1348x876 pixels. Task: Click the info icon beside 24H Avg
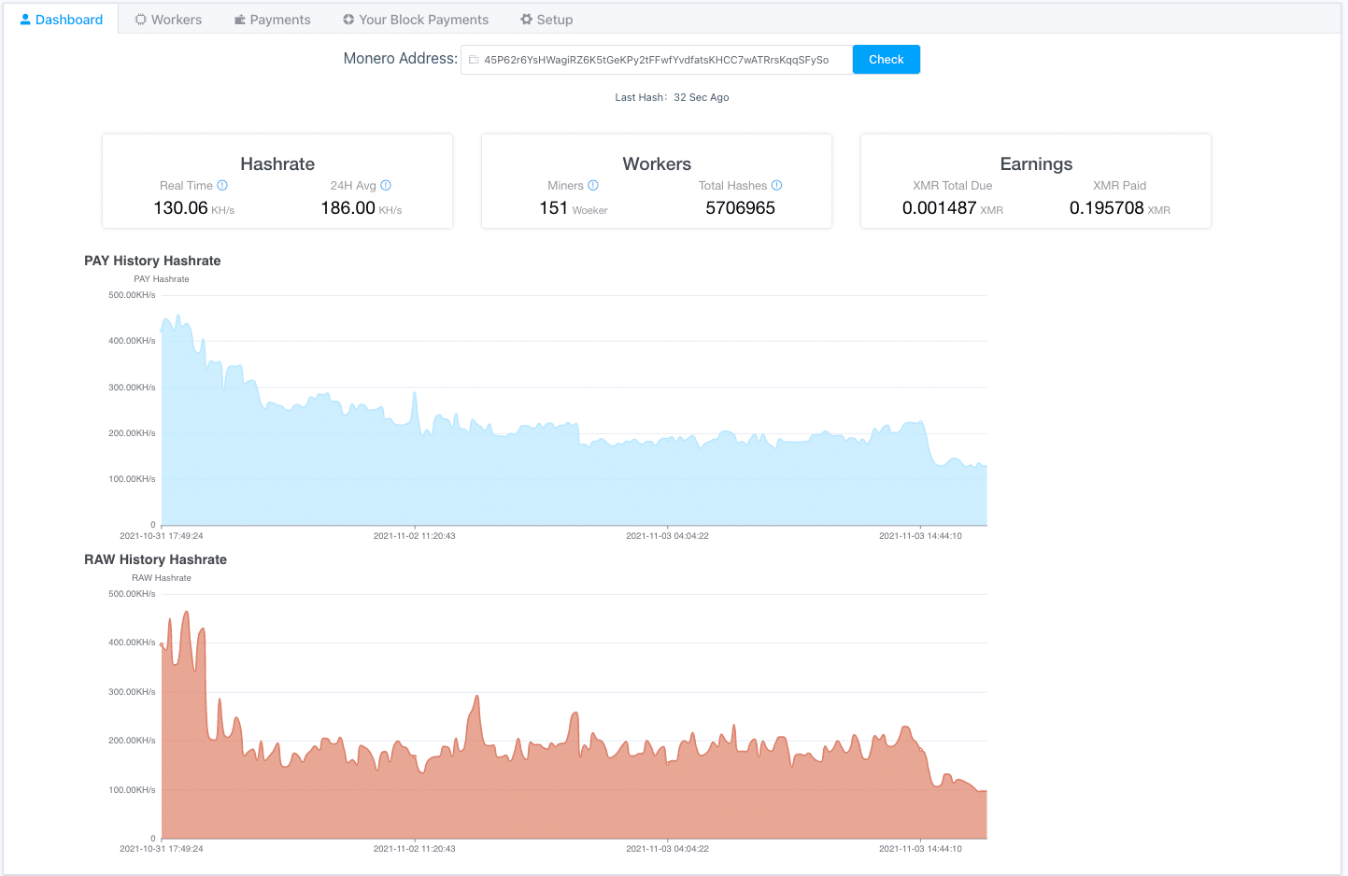point(386,186)
